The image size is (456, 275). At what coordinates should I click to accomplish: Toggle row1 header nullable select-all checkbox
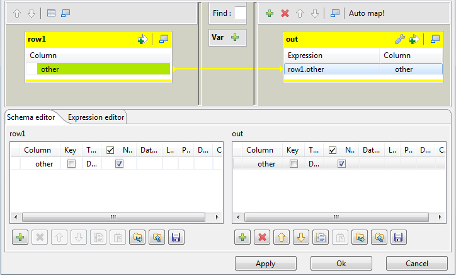click(x=110, y=150)
